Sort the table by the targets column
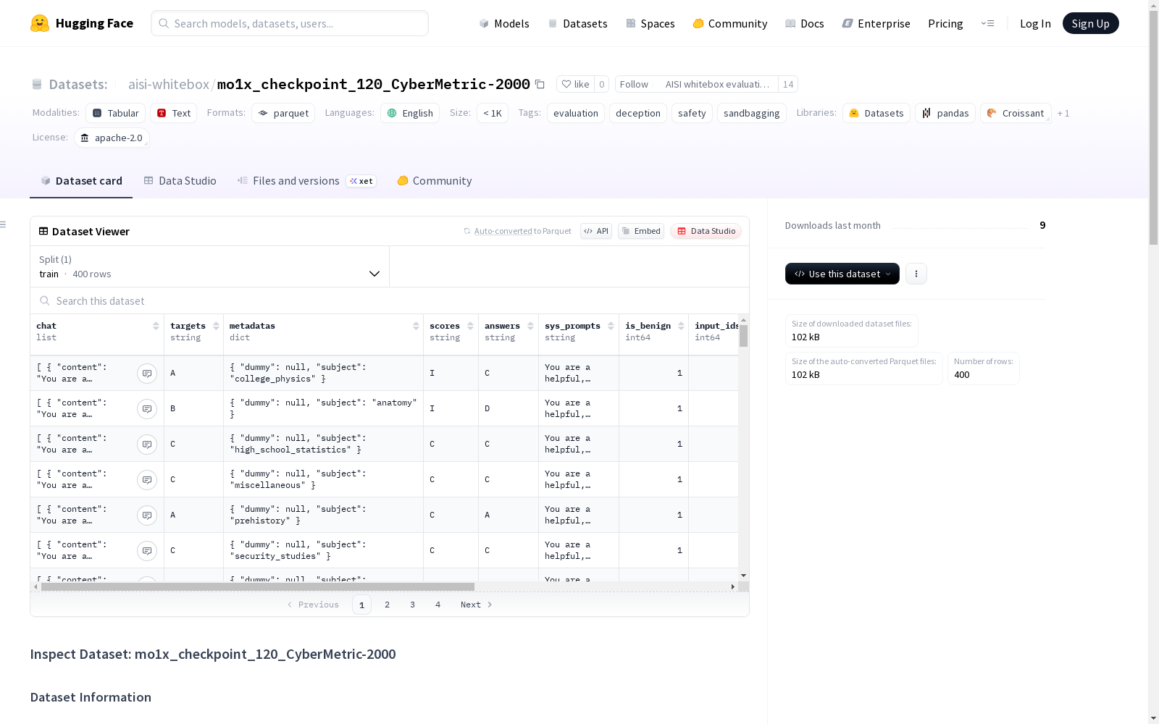Screen dimensions: 1159x724 pyautogui.click(x=216, y=326)
